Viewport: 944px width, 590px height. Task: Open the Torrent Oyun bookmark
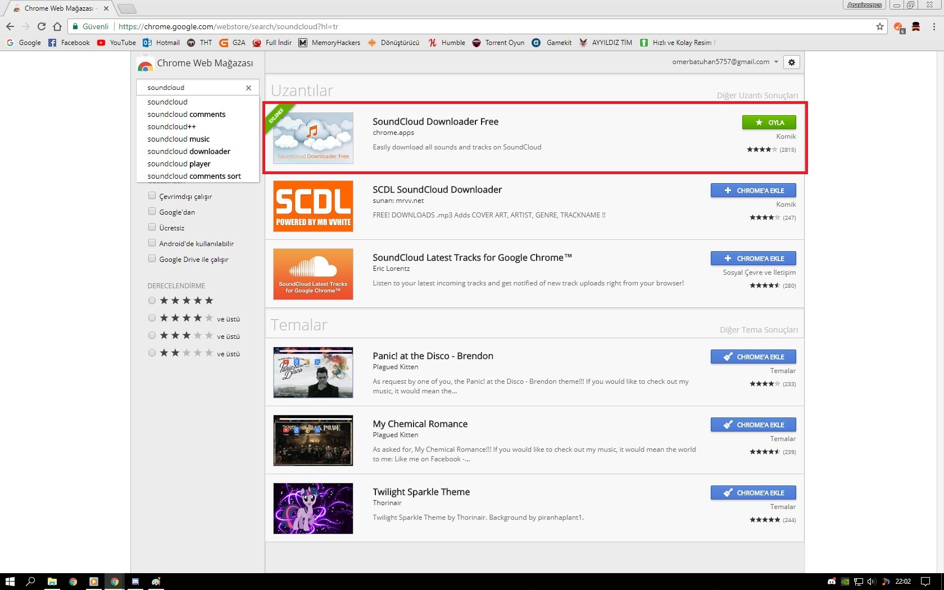click(x=498, y=43)
